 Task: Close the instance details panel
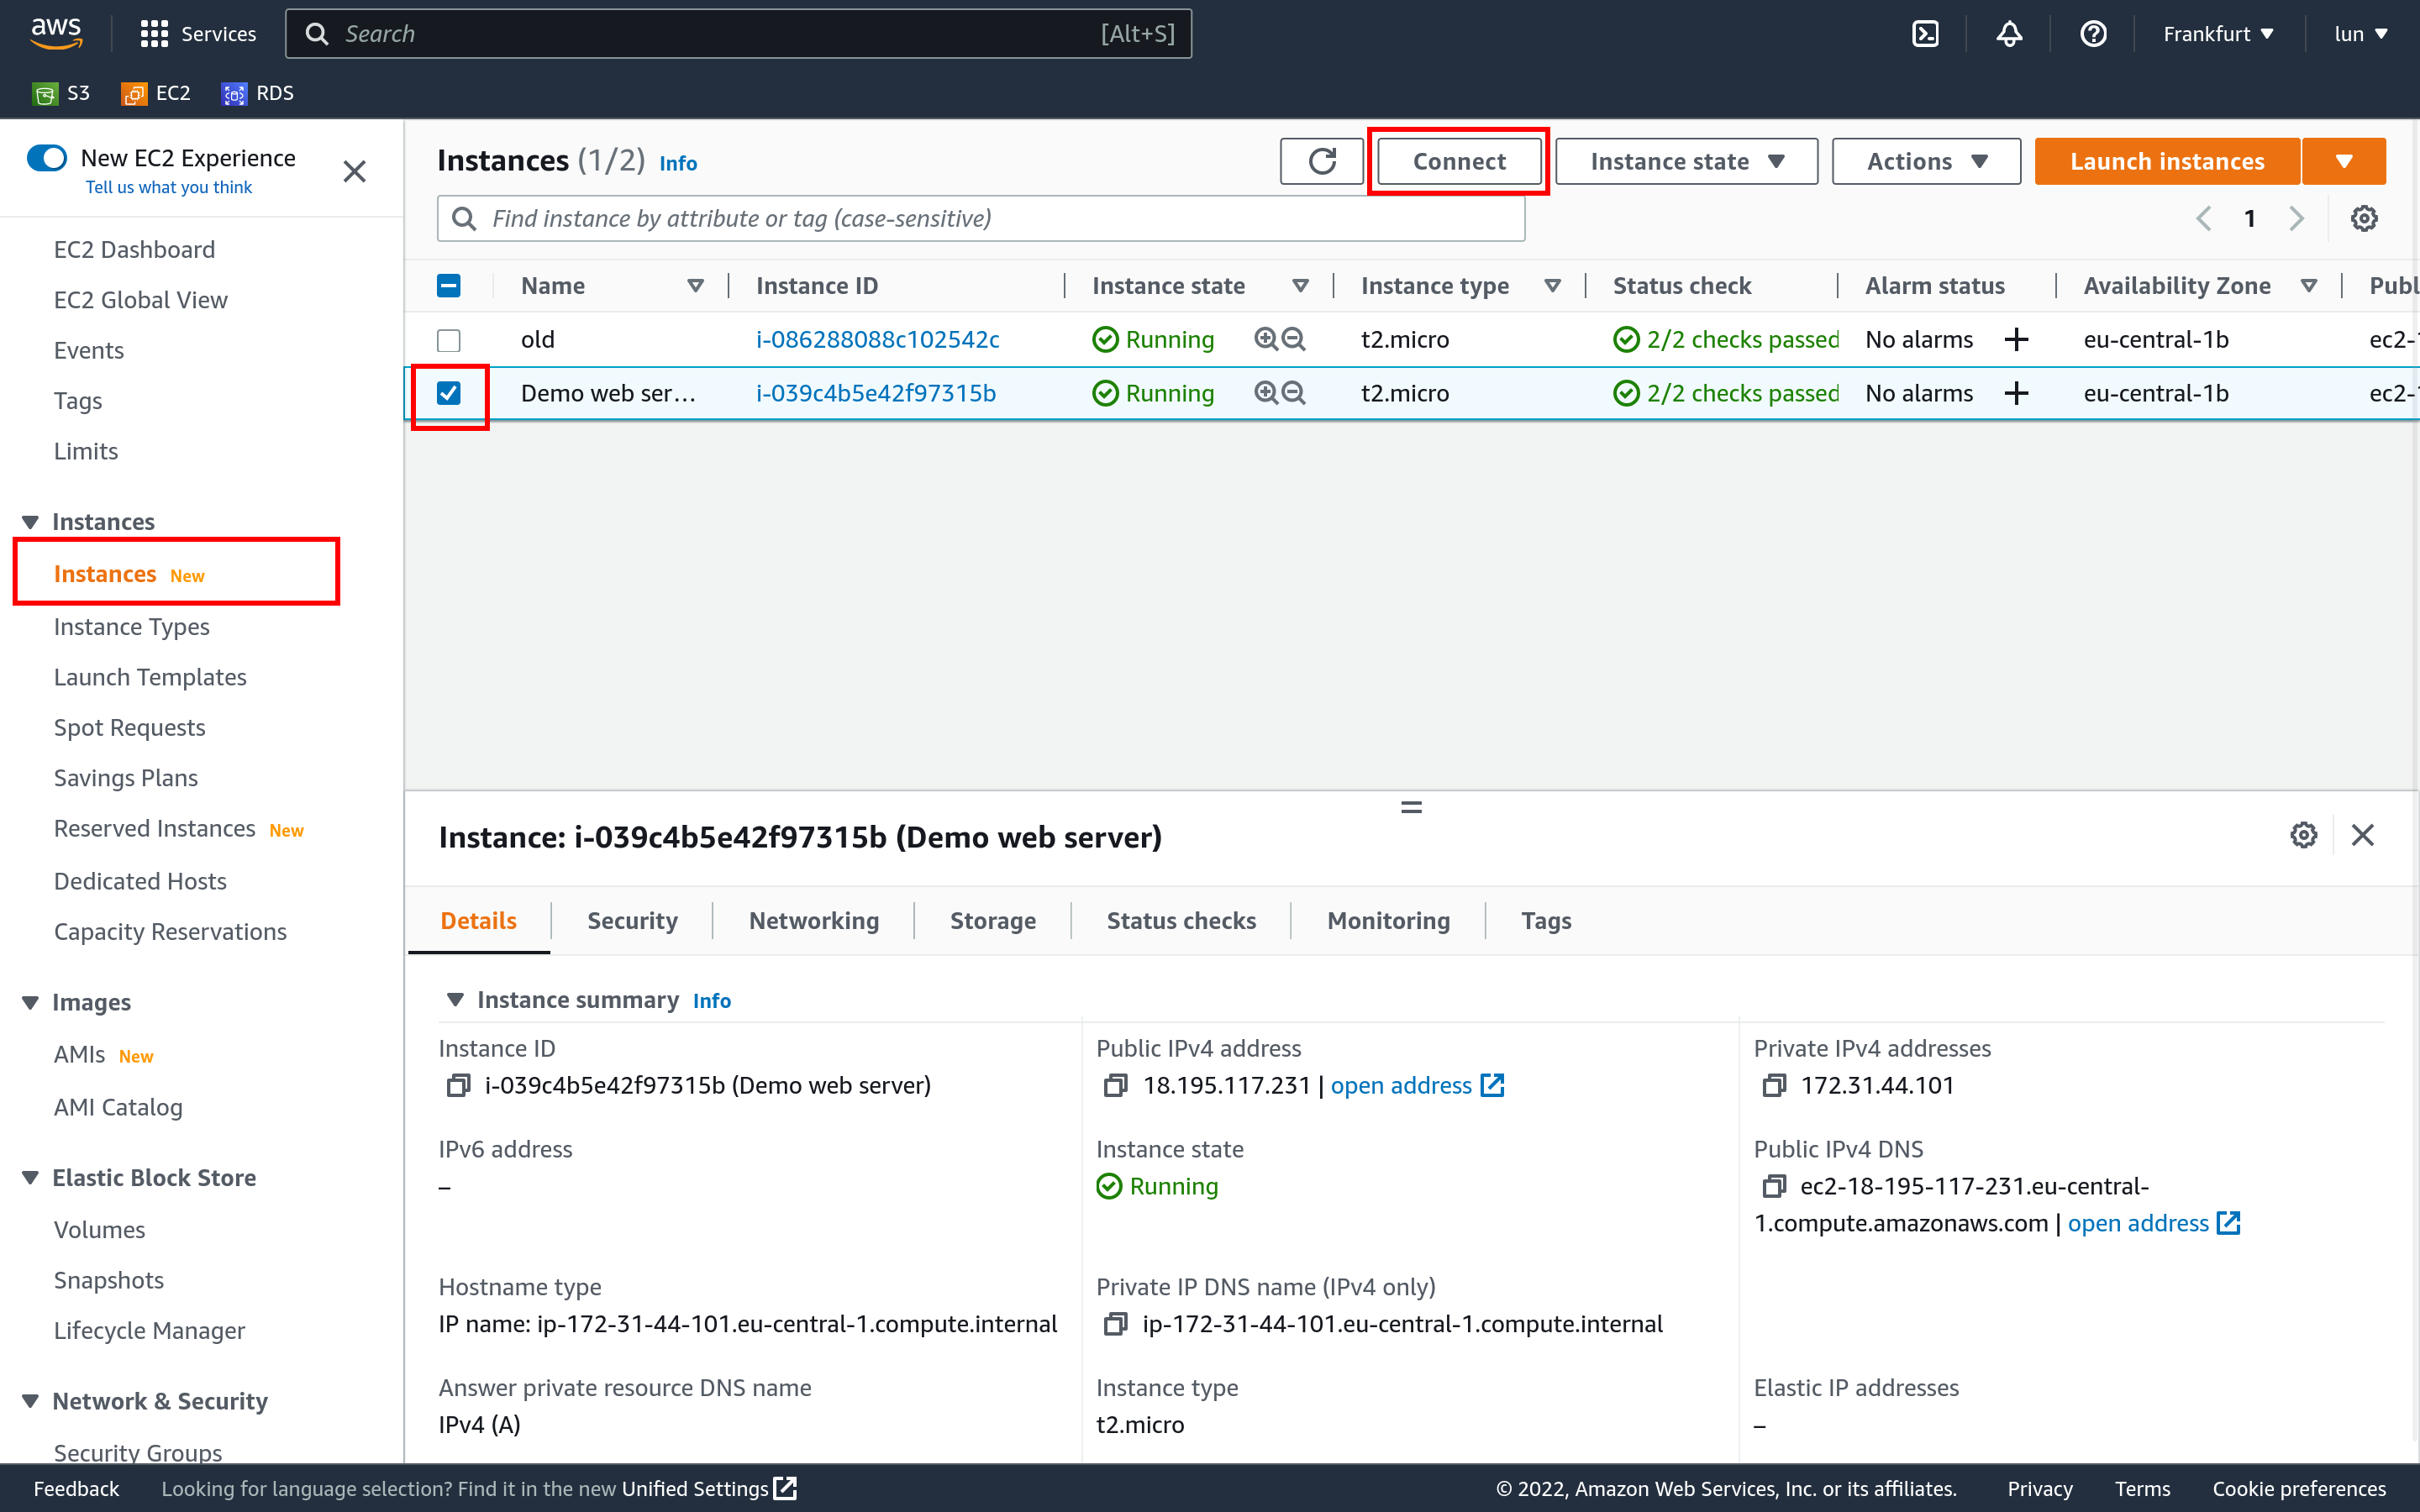click(2363, 835)
